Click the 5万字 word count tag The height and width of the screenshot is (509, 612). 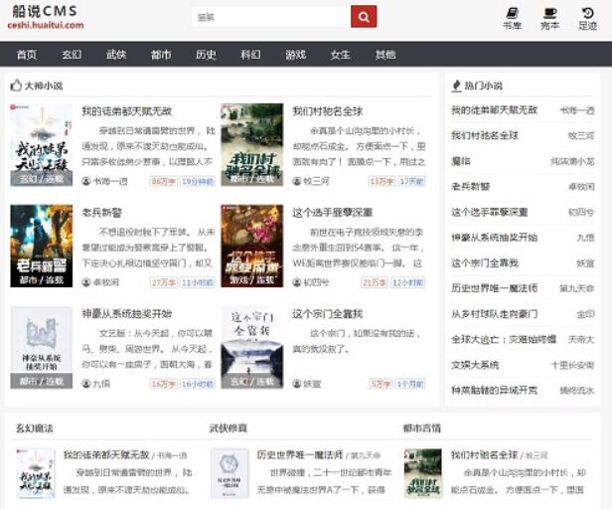pos(381,384)
